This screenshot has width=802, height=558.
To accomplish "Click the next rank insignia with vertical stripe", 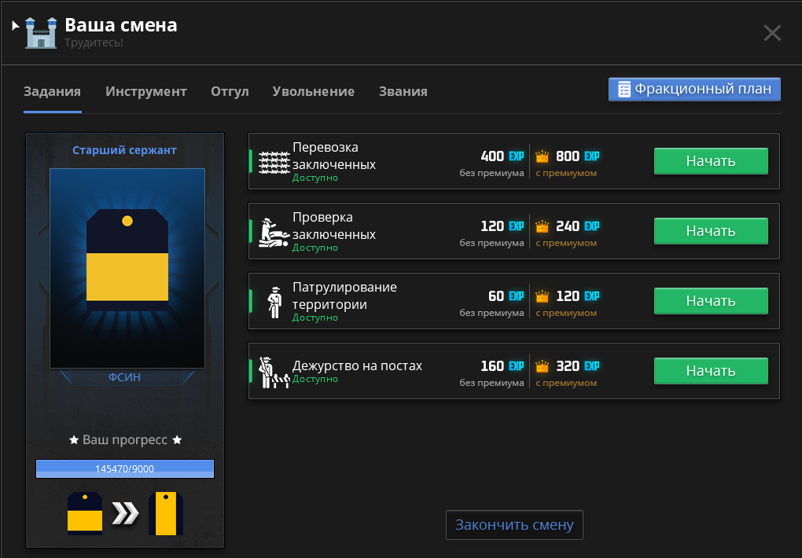I will [165, 513].
